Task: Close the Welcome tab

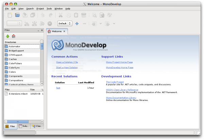Action: point(64,32)
